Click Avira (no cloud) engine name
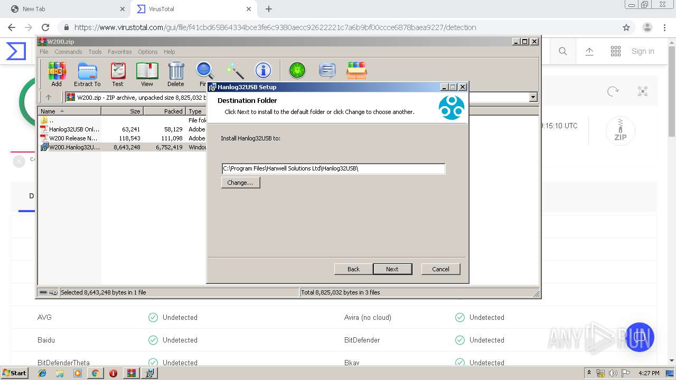The width and height of the screenshot is (676, 380). [x=368, y=318]
